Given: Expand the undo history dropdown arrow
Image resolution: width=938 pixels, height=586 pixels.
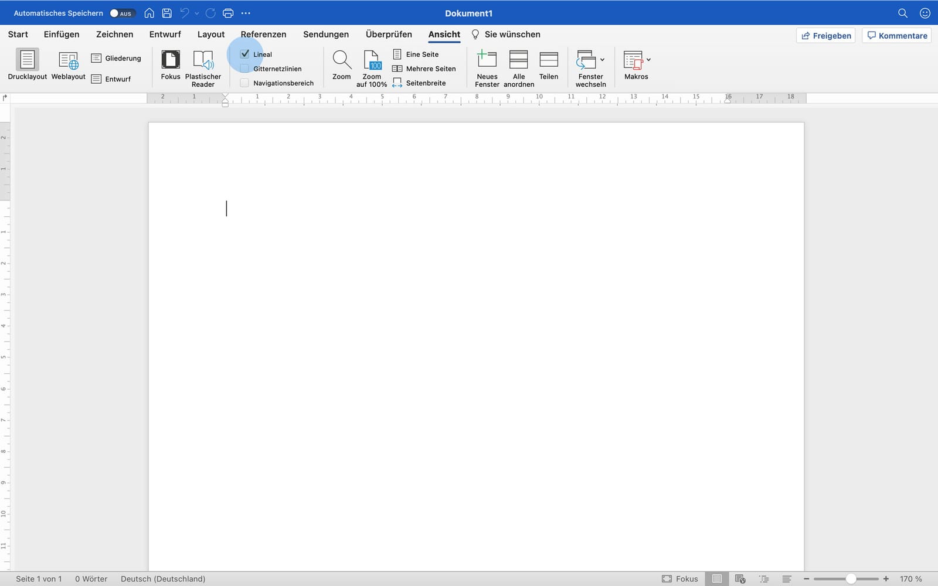Looking at the screenshot, I should coord(197,13).
